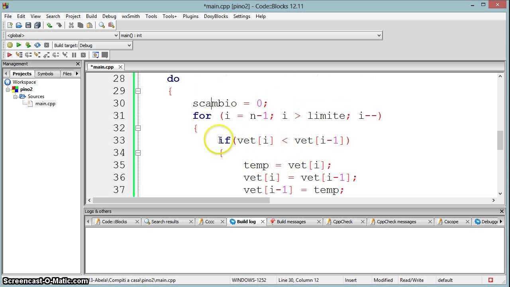Switch to the Cscope log tab
The width and height of the screenshot is (510, 287).
tap(451, 222)
